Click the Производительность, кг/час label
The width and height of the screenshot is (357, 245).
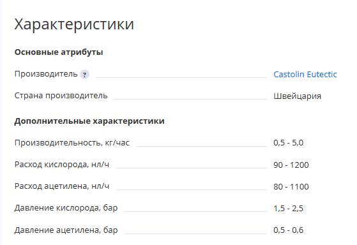click(x=72, y=143)
